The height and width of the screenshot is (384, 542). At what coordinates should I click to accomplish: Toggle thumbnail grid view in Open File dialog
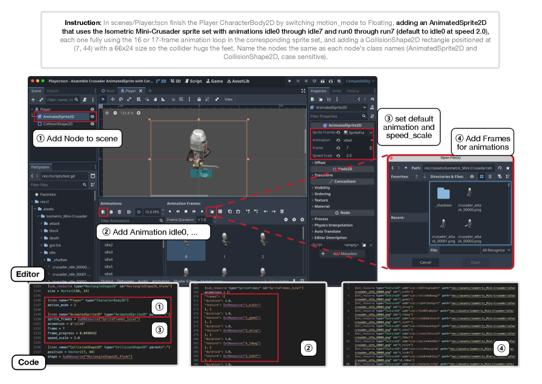(x=482, y=177)
